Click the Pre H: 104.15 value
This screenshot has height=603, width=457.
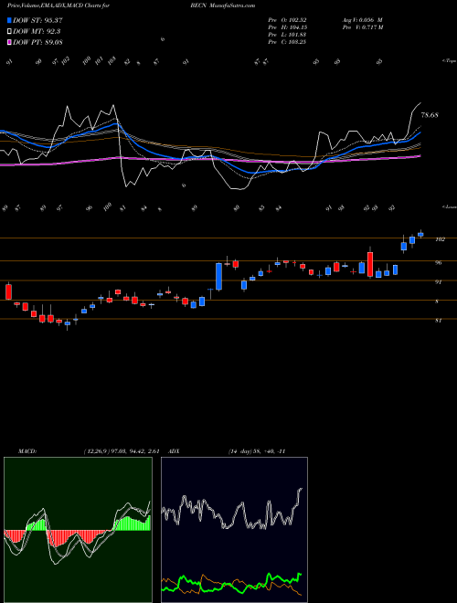[x=287, y=27]
